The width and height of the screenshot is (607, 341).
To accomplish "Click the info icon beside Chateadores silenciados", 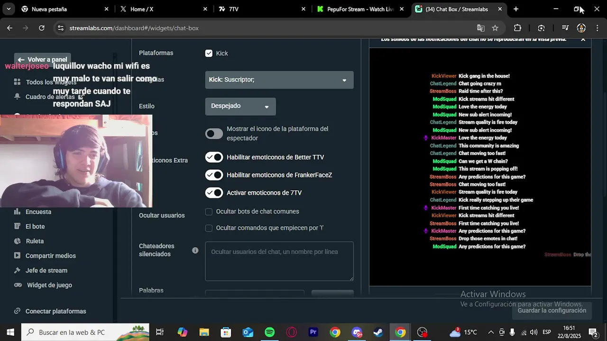I will pos(195,250).
